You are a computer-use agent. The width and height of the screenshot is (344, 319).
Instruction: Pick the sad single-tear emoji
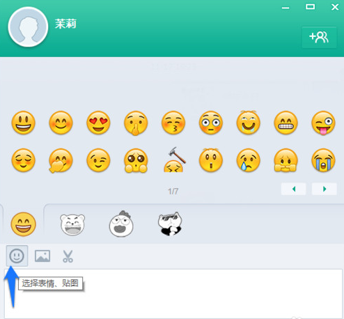pyautogui.click(x=249, y=160)
